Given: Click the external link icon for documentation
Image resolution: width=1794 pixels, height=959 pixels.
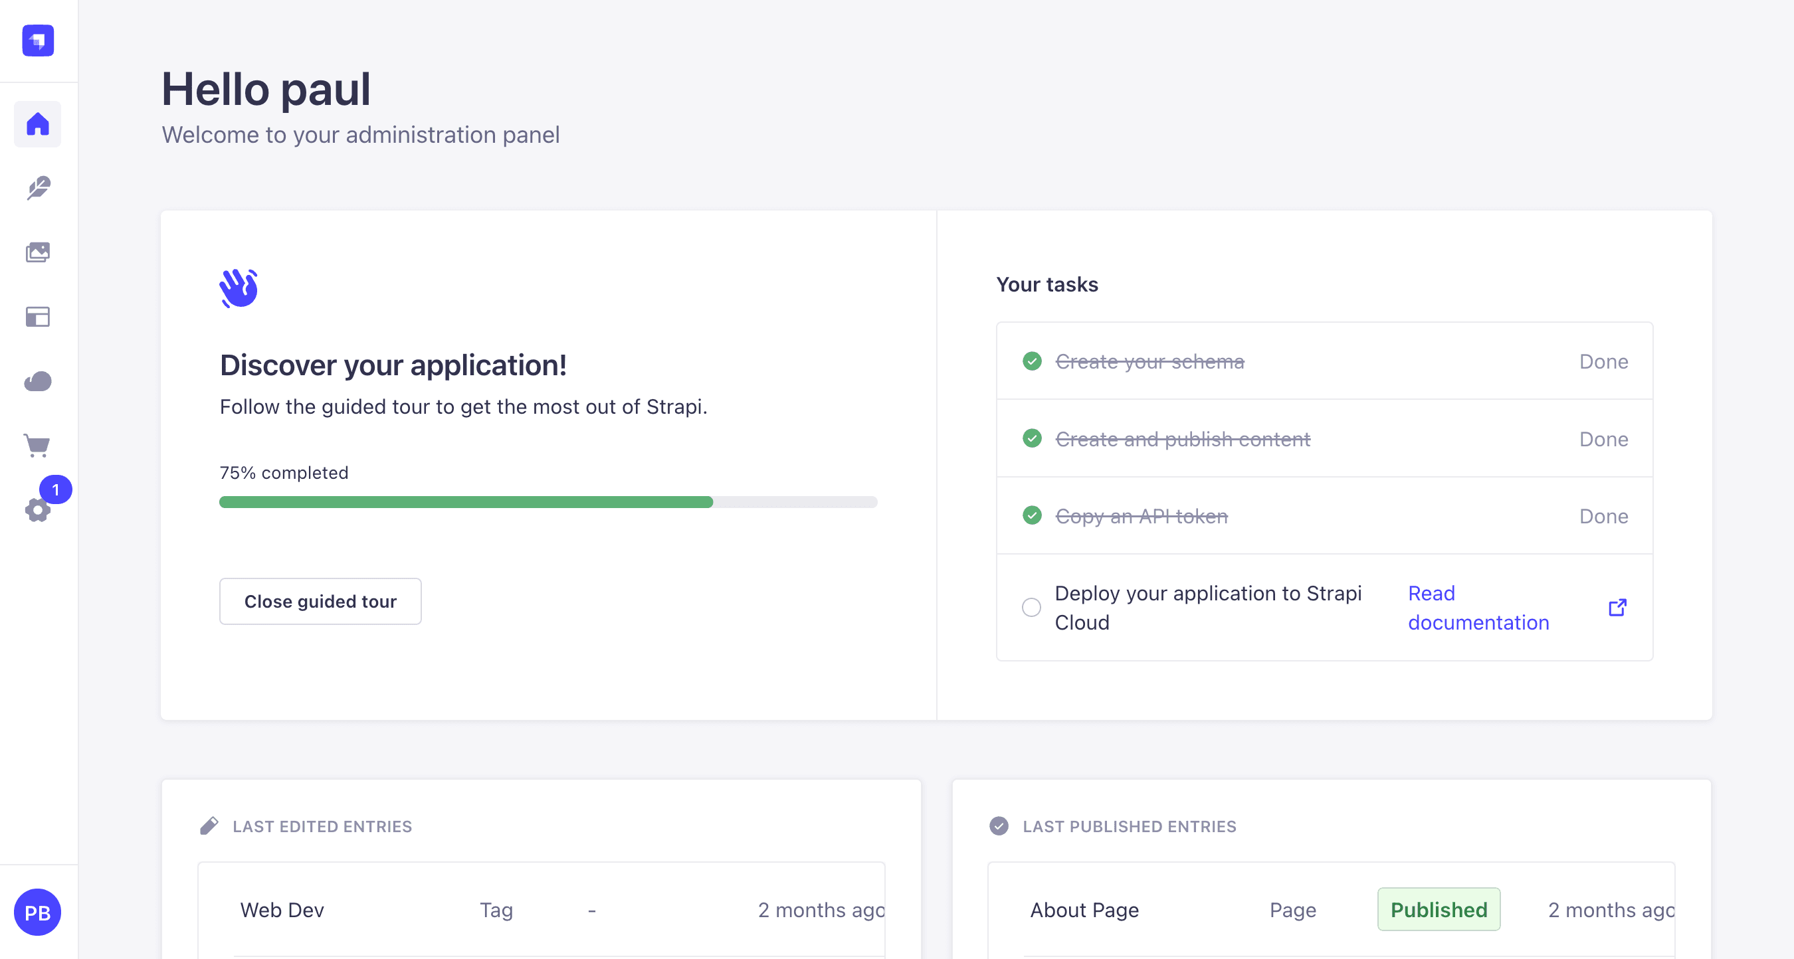Looking at the screenshot, I should point(1618,608).
